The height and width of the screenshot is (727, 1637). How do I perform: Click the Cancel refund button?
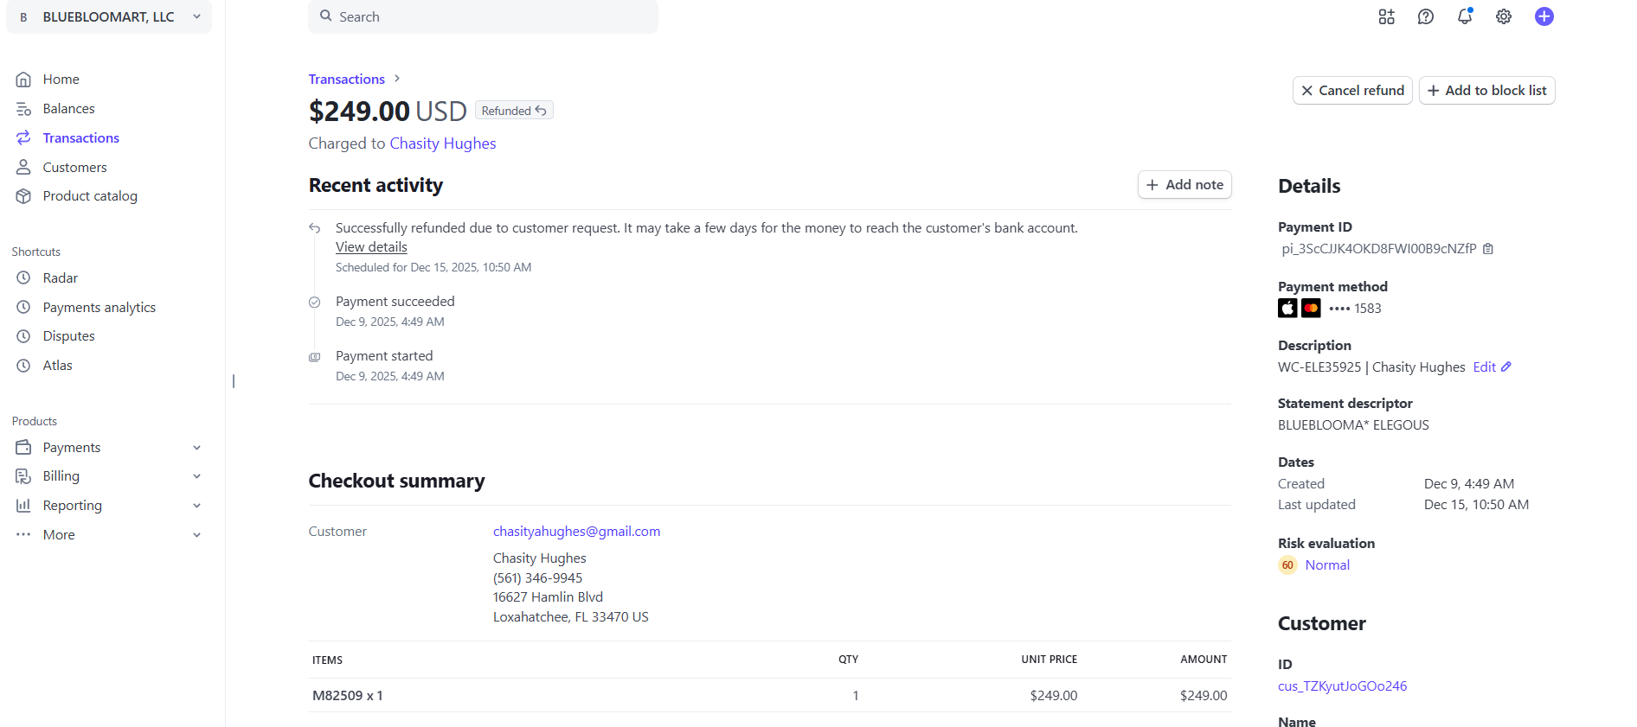click(x=1352, y=91)
